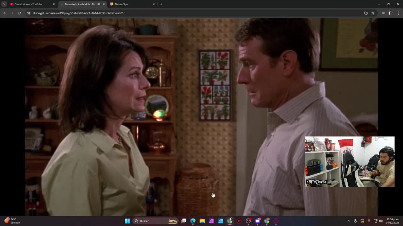Open the Chrome profile avatar

[391, 13]
